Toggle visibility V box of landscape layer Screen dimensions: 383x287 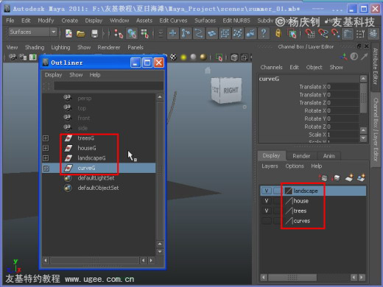click(267, 191)
